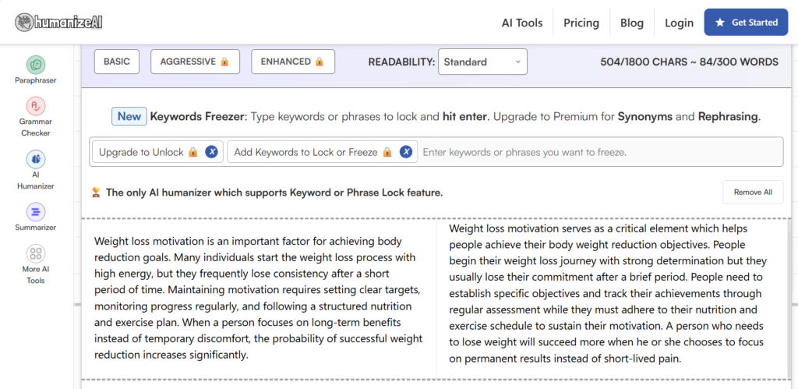
Task: Select the locked ENHANCED mode
Action: (x=293, y=62)
